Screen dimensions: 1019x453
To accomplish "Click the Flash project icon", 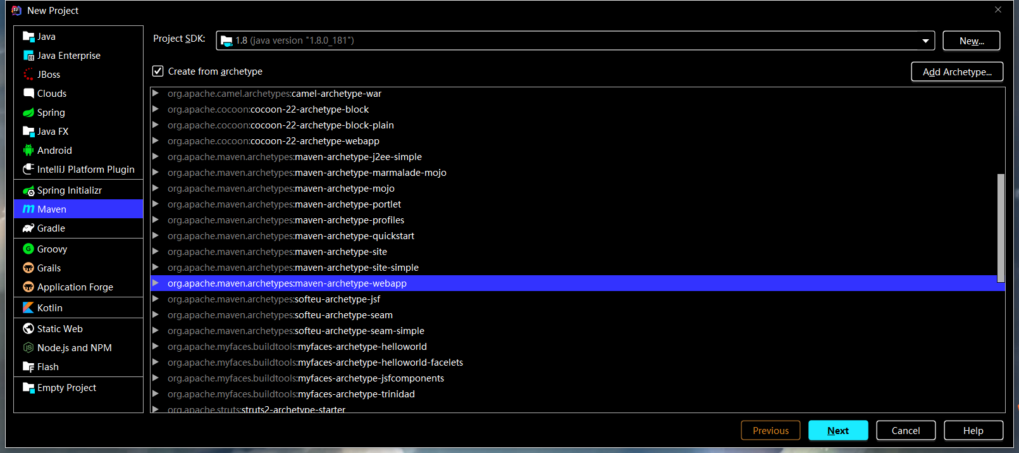I will tap(28, 367).
